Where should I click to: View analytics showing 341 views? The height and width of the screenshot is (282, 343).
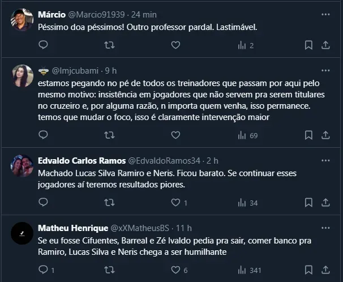pyautogui.click(x=250, y=270)
